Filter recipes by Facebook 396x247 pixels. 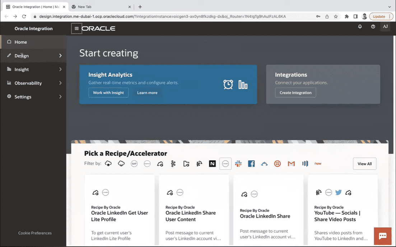coord(251,164)
